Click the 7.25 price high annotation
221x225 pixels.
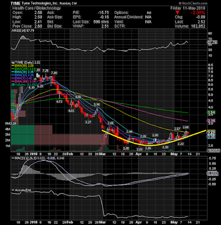[x=46, y=71]
